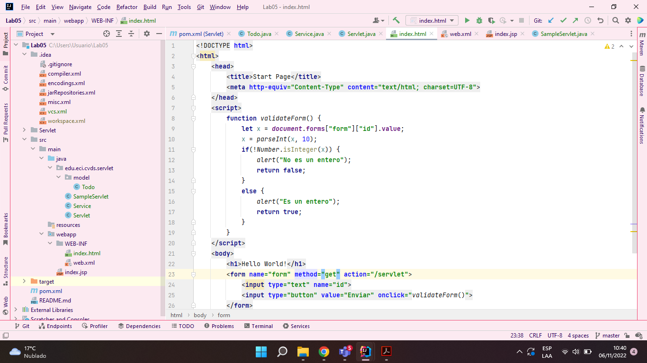Build the project with the hammer icon
Image resolution: width=647 pixels, height=363 pixels.
click(x=396, y=20)
